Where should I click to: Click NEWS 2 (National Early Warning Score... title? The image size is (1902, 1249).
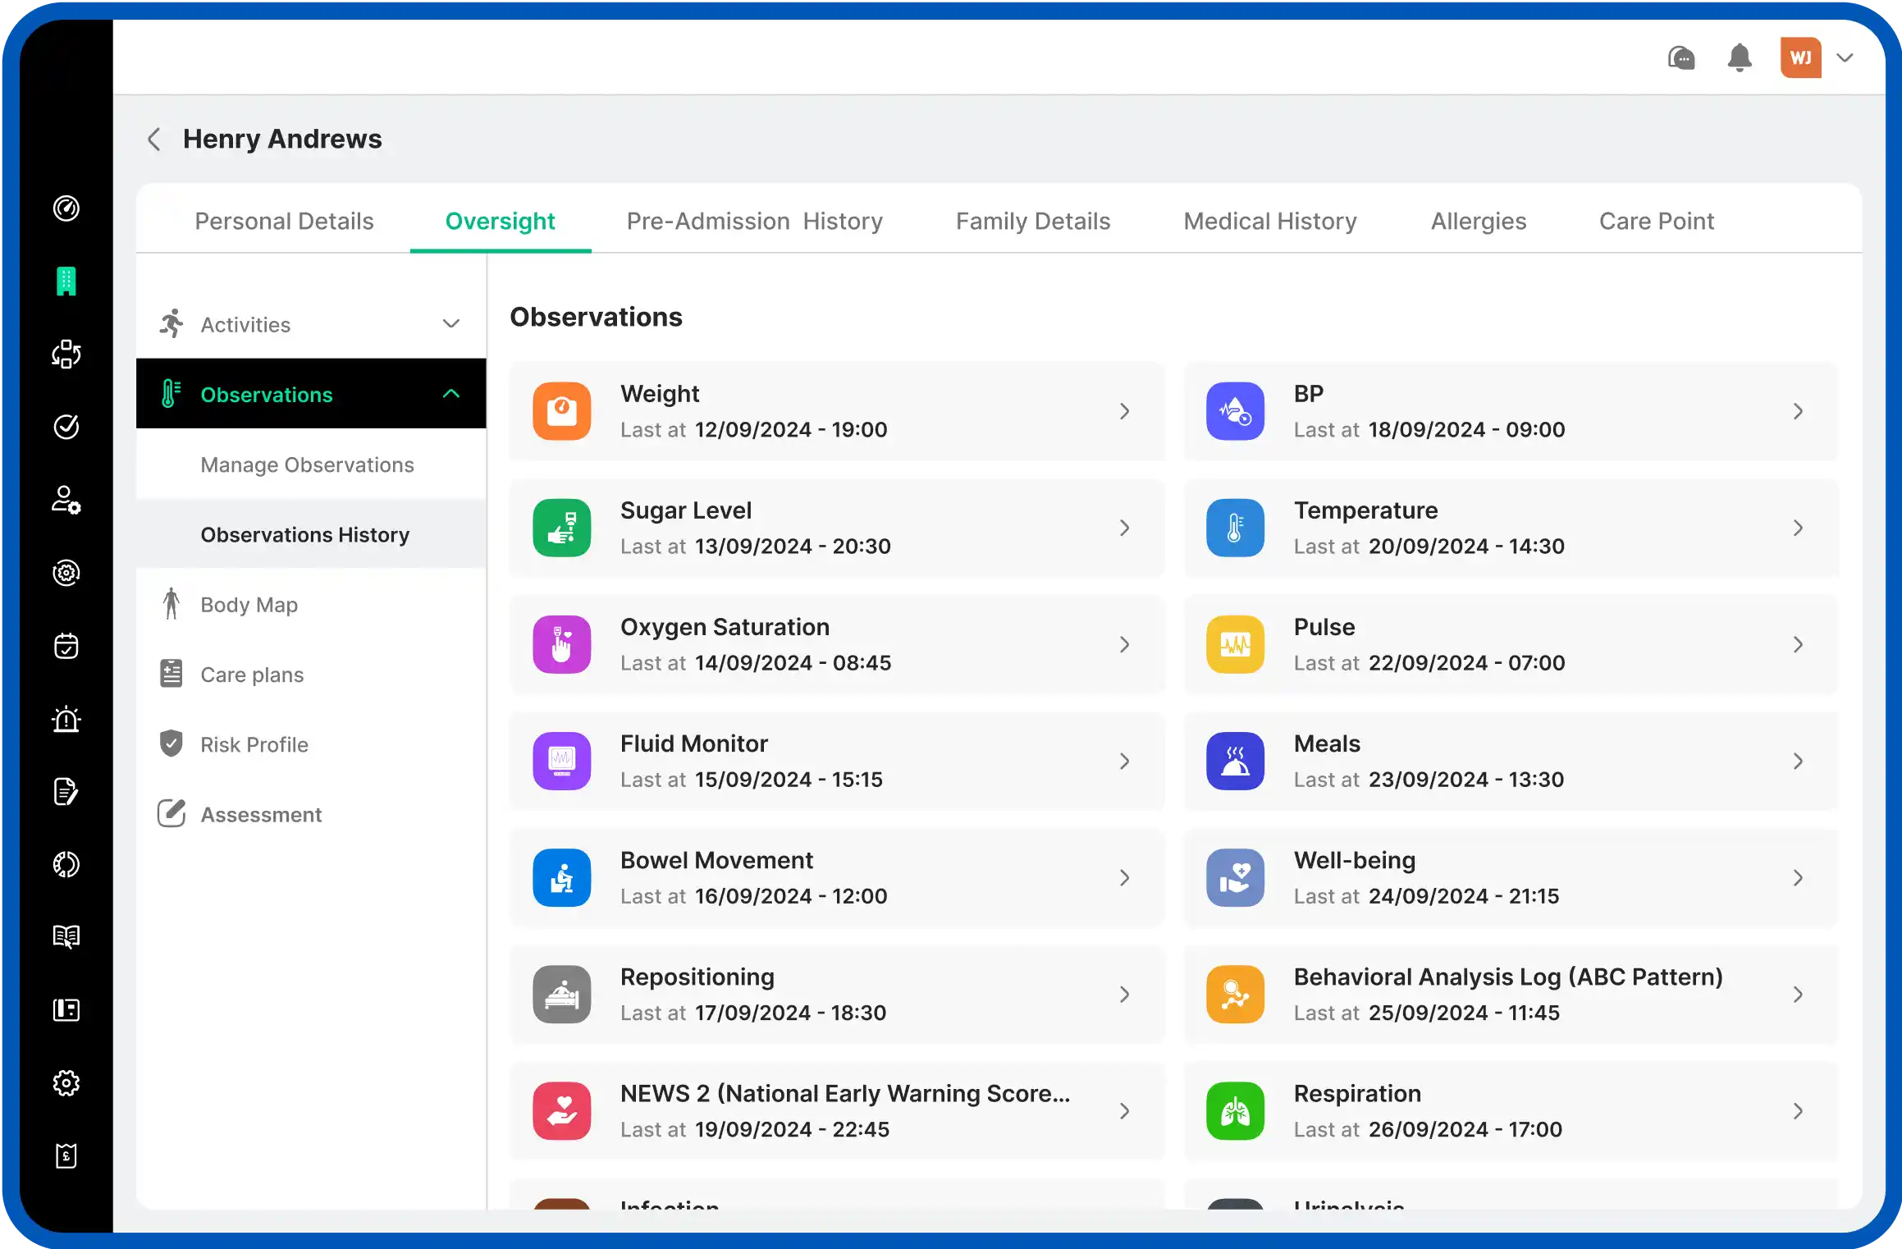(x=845, y=1093)
